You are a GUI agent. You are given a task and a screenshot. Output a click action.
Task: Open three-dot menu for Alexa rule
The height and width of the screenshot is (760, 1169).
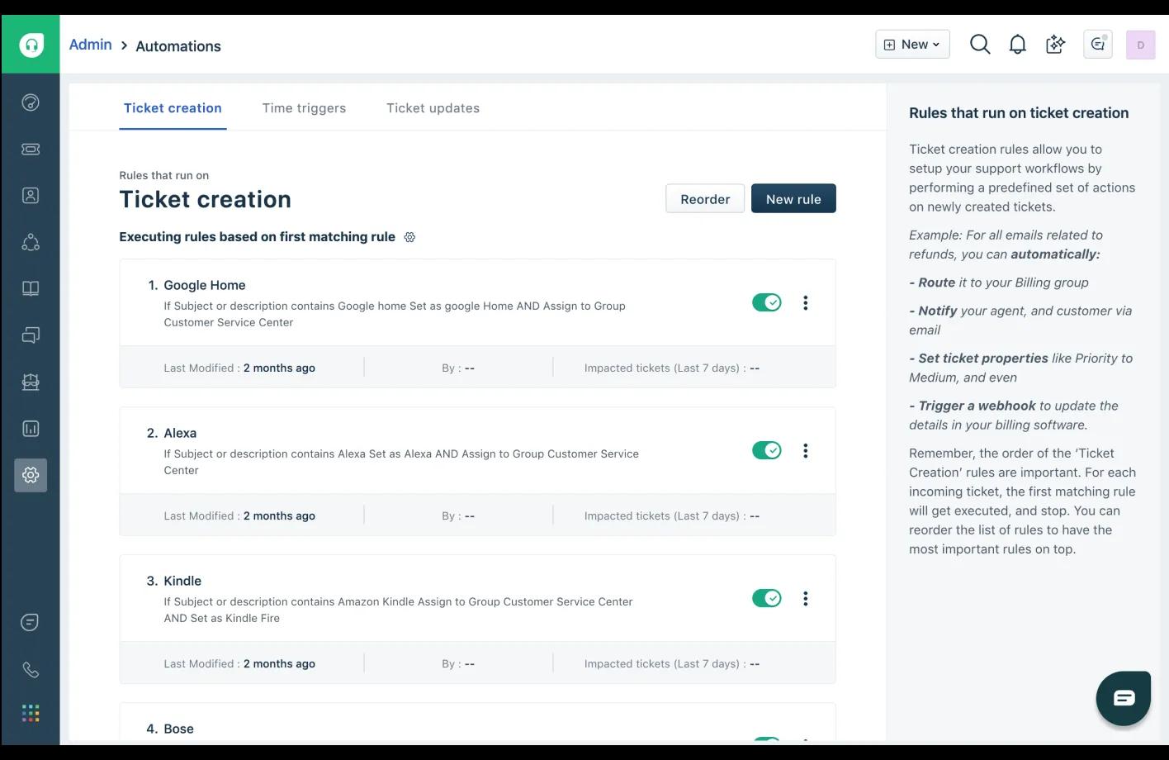pyautogui.click(x=806, y=451)
